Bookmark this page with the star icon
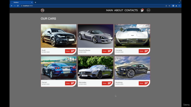This screenshot has width=191, height=107. pyautogui.click(x=169, y=6)
